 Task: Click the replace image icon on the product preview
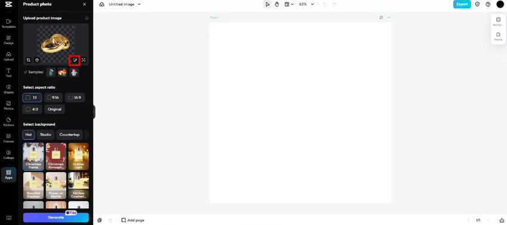coord(29,60)
